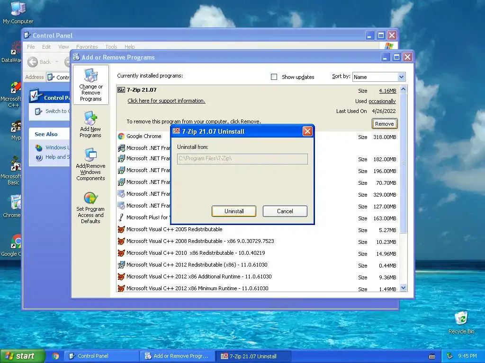Open View menu in Control Panel window

pos(63,47)
